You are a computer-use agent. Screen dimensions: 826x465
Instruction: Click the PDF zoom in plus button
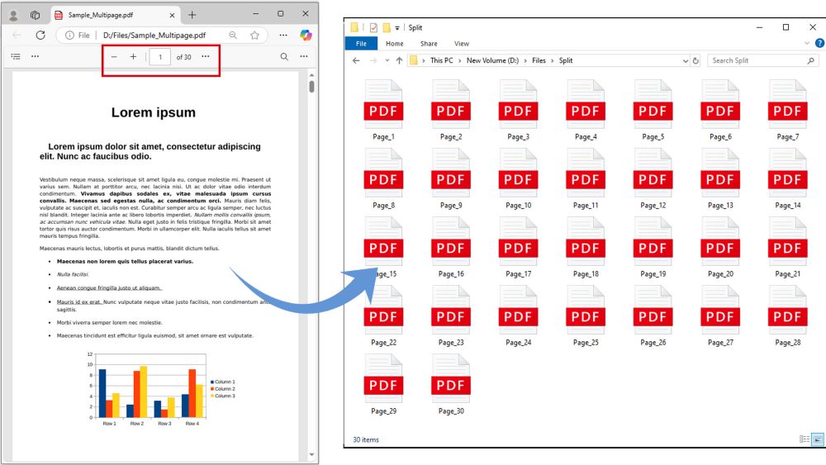(133, 57)
